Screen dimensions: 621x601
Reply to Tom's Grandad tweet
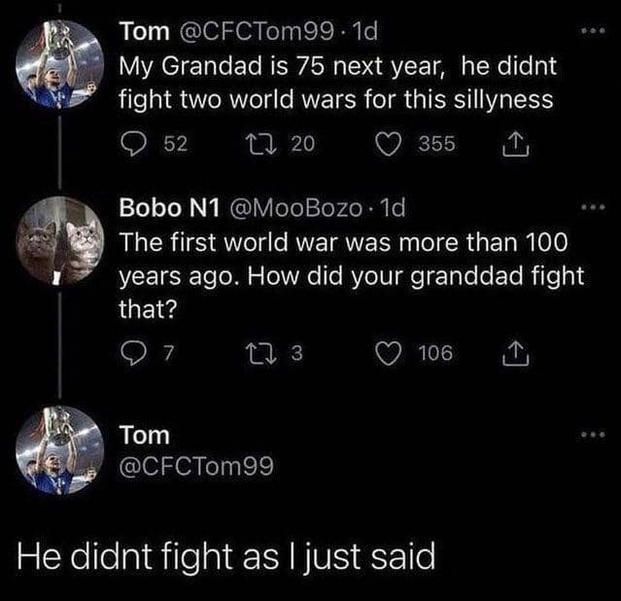click(x=133, y=145)
